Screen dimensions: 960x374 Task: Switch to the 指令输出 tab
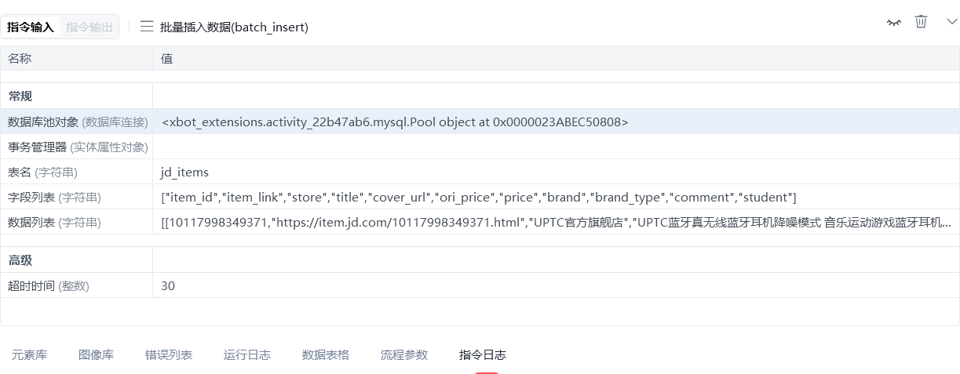point(89,27)
